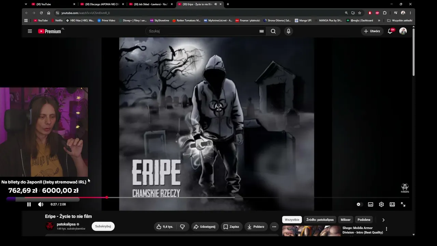The height and width of the screenshot is (246, 437).
Task: Subscribe with the Subskrybuj button
Action: point(103,226)
